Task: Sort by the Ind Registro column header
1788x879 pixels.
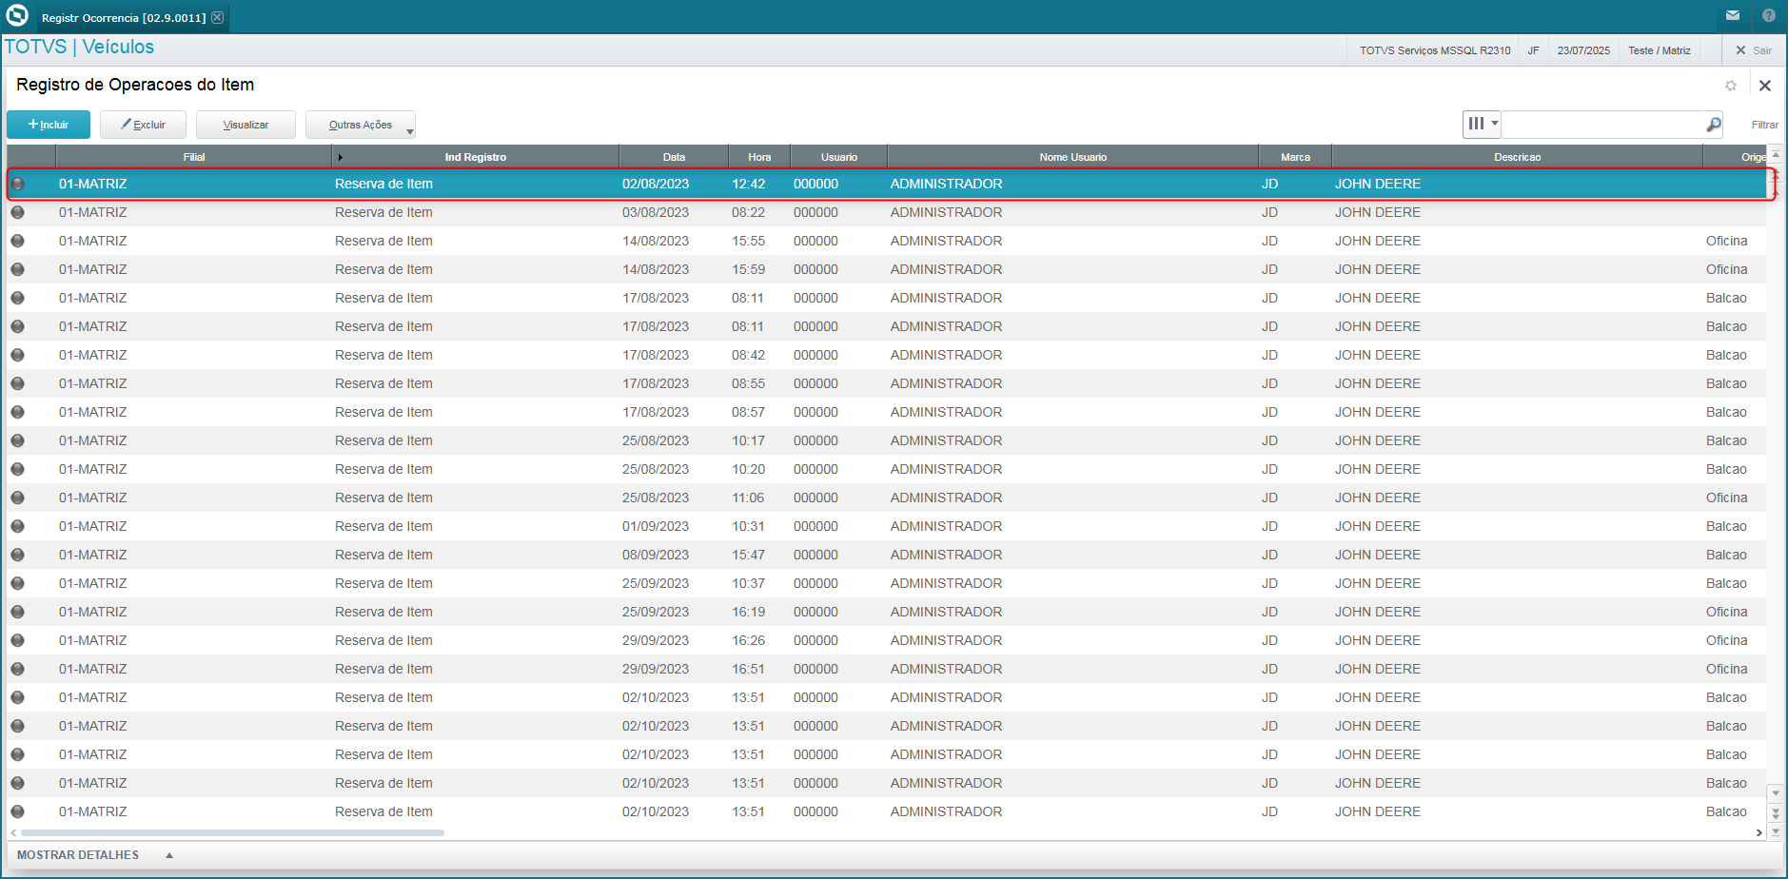Action: [x=476, y=157]
